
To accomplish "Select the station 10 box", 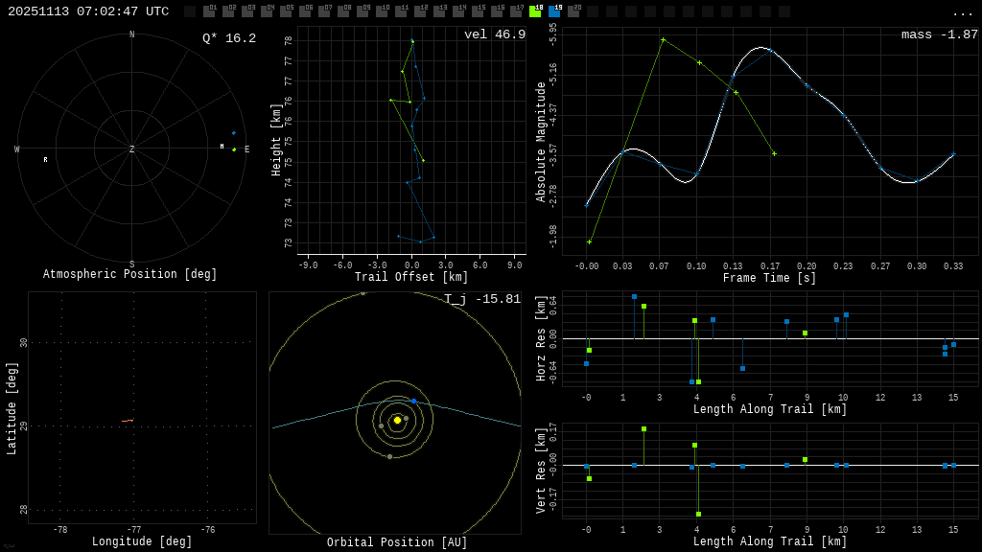I will click(x=382, y=11).
